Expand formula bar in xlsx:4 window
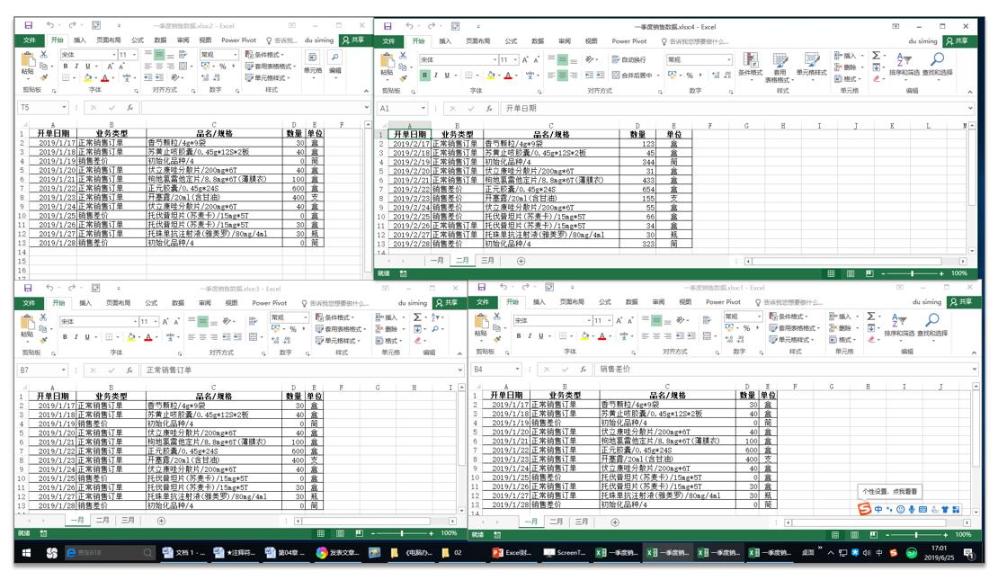The image size is (998, 580). (969, 108)
